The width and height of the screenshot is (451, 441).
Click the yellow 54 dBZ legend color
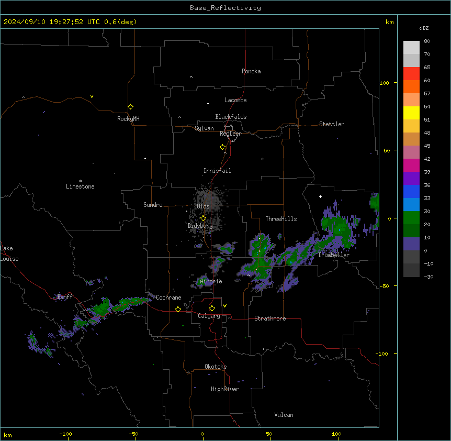point(411,113)
